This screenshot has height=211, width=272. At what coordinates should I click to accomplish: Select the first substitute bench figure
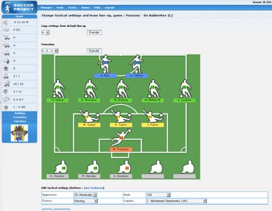(61, 167)
